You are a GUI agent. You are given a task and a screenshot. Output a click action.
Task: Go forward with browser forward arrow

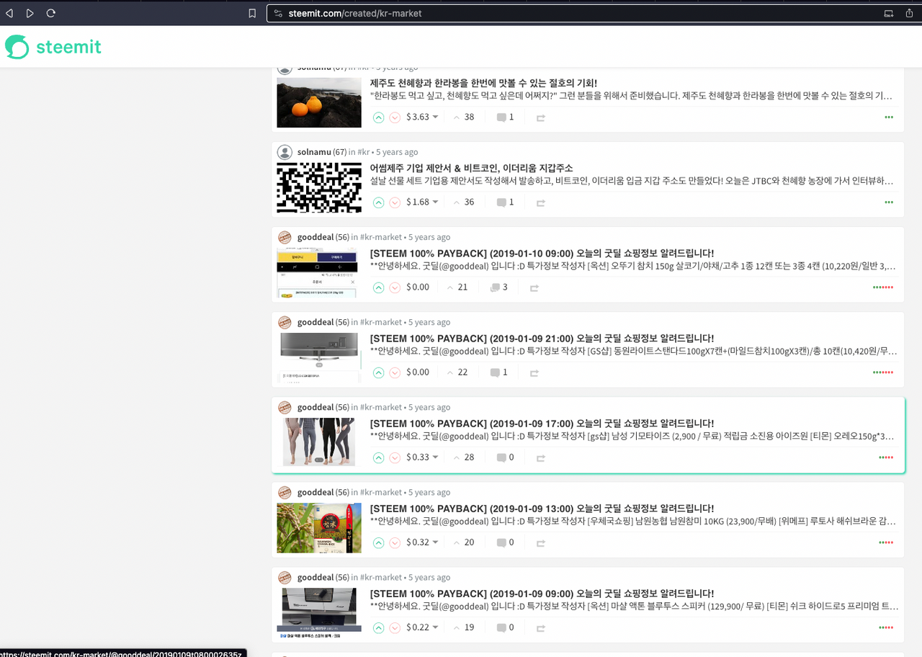(x=30, y=13)
